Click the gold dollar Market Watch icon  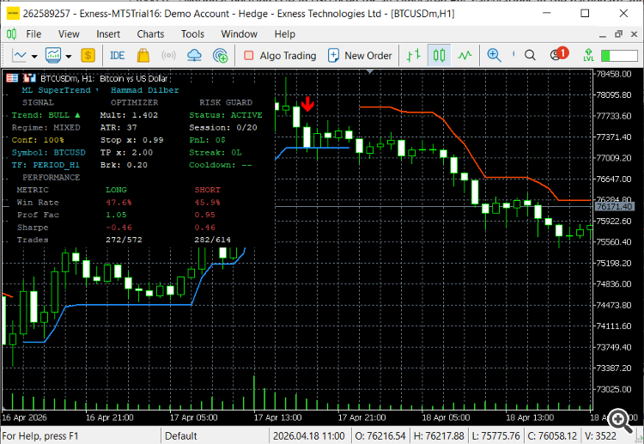click(x=88, y=55)
